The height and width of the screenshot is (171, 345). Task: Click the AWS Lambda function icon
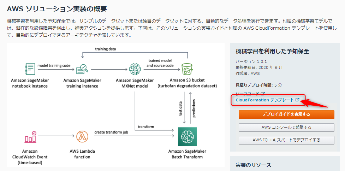pos(82,136)
